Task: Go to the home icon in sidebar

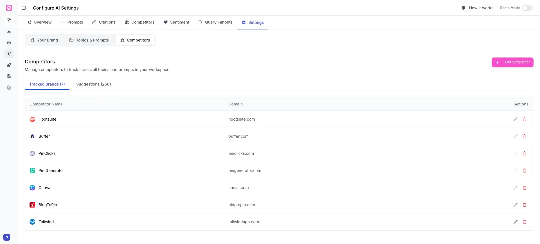Action: click(9, 31)
